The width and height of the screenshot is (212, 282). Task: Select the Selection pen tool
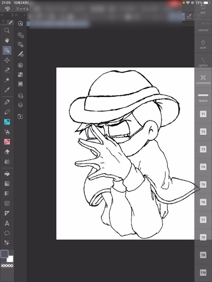coord(7,70)
